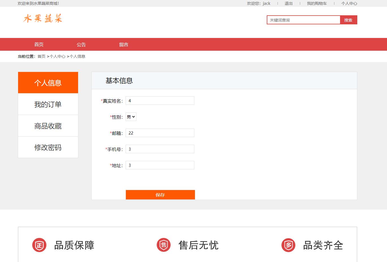Click the 水果蔬菜 site logo
387x262 pixels.
pos(43,18)
